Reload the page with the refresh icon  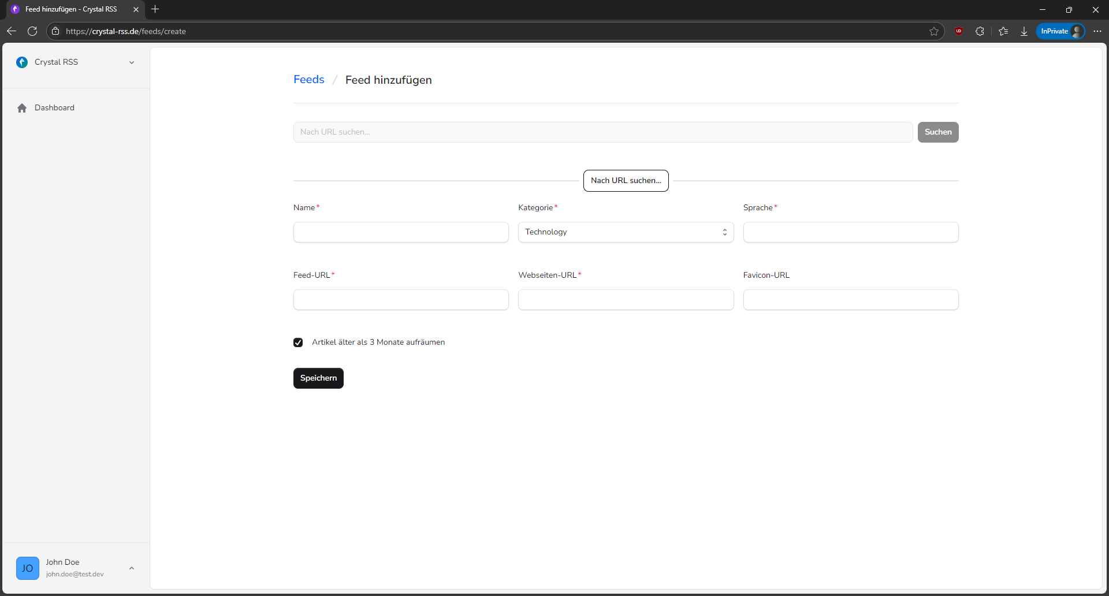click(32, 31)
